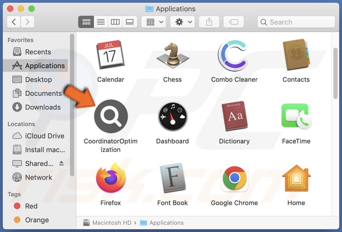The height and width of the screenshot is (232, 342).
Task: Open Network in the sidebar
Action: [36, 177]
